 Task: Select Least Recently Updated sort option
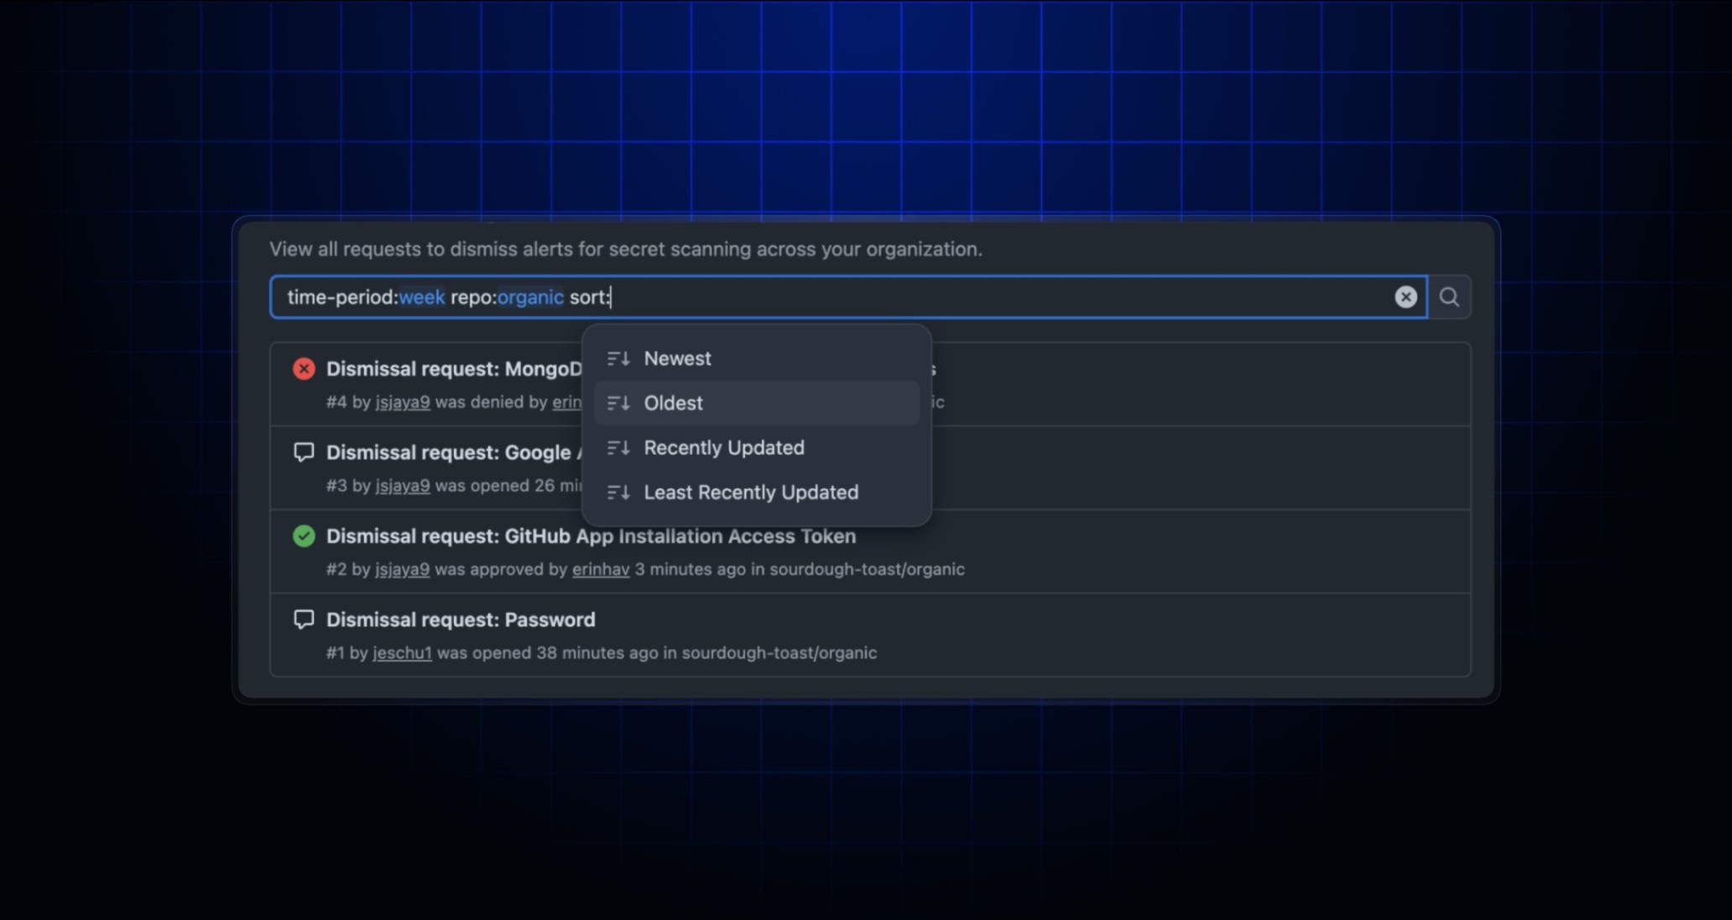pos(756,492)
